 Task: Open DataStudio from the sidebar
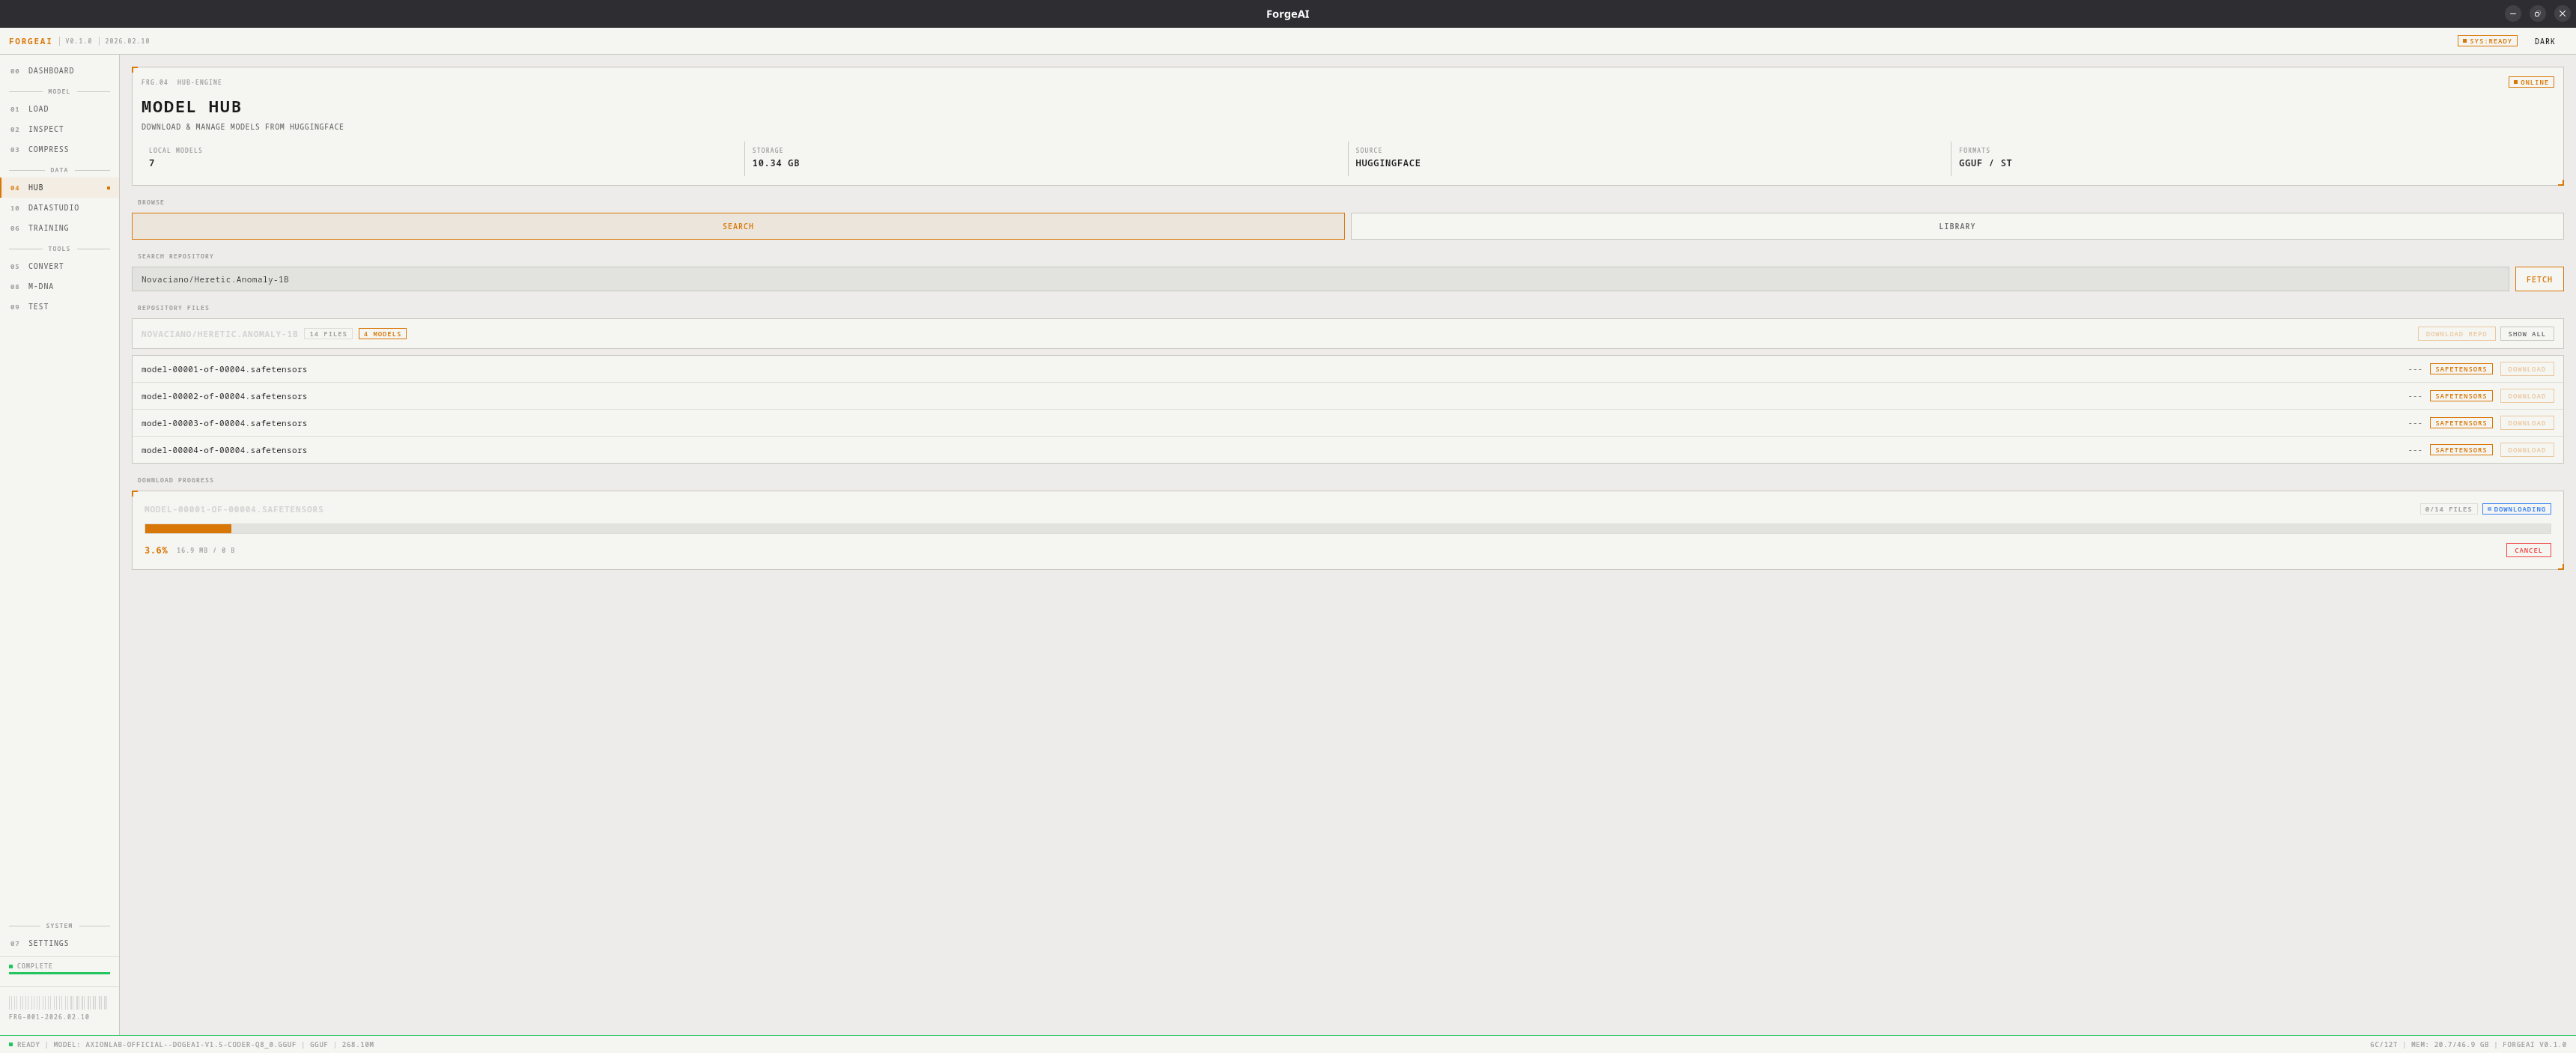tap(53, 208)
